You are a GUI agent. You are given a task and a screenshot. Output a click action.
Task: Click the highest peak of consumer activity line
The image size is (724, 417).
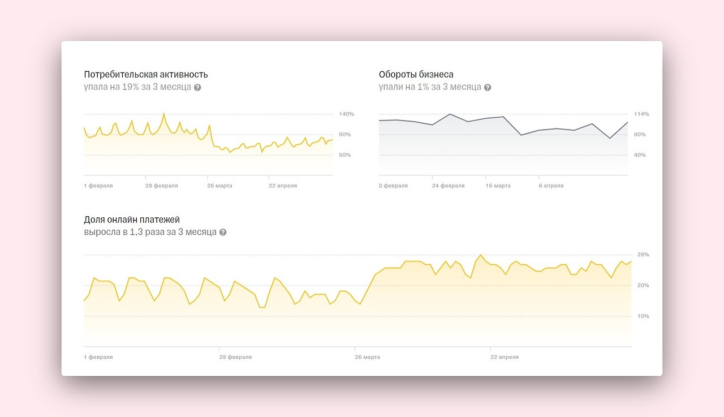[164, 114]
